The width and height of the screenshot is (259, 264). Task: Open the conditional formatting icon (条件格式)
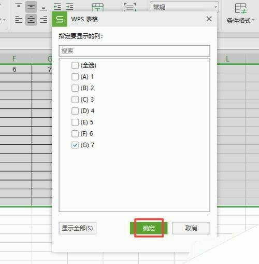(240, 9)
